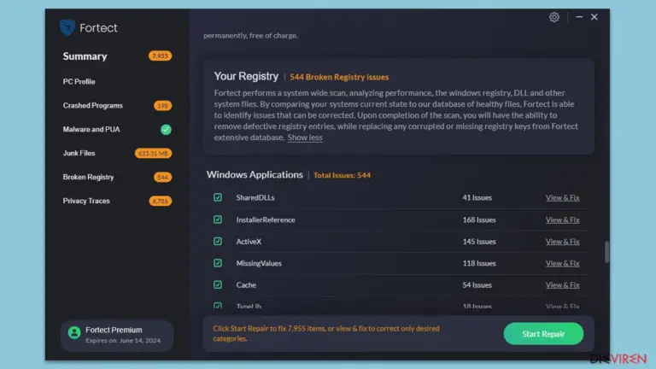Open settings via the gear icon

(x=553, y=17)
